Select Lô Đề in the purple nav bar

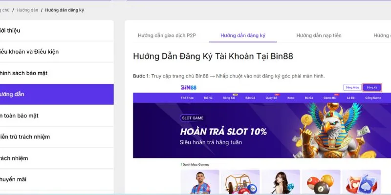click(350, 98)
